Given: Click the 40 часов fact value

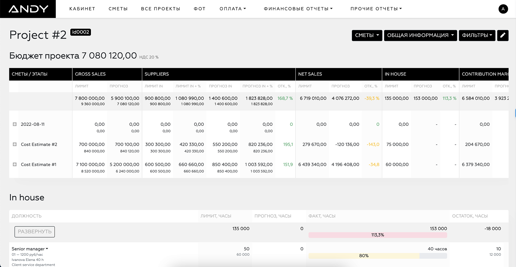Looking at the screenshot, I should click(x=437, y=249).
